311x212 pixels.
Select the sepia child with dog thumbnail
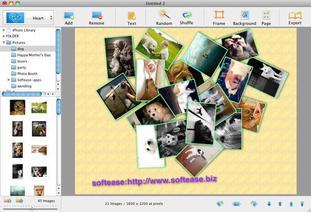18,129
